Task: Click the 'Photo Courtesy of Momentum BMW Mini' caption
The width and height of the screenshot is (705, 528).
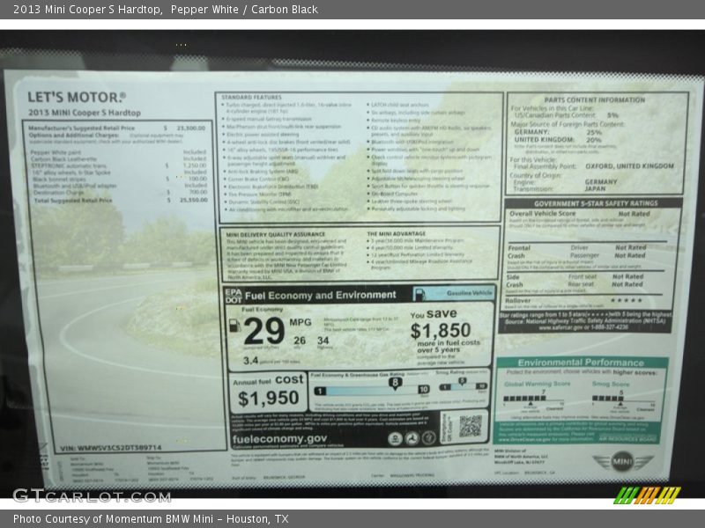Action: 151,519
